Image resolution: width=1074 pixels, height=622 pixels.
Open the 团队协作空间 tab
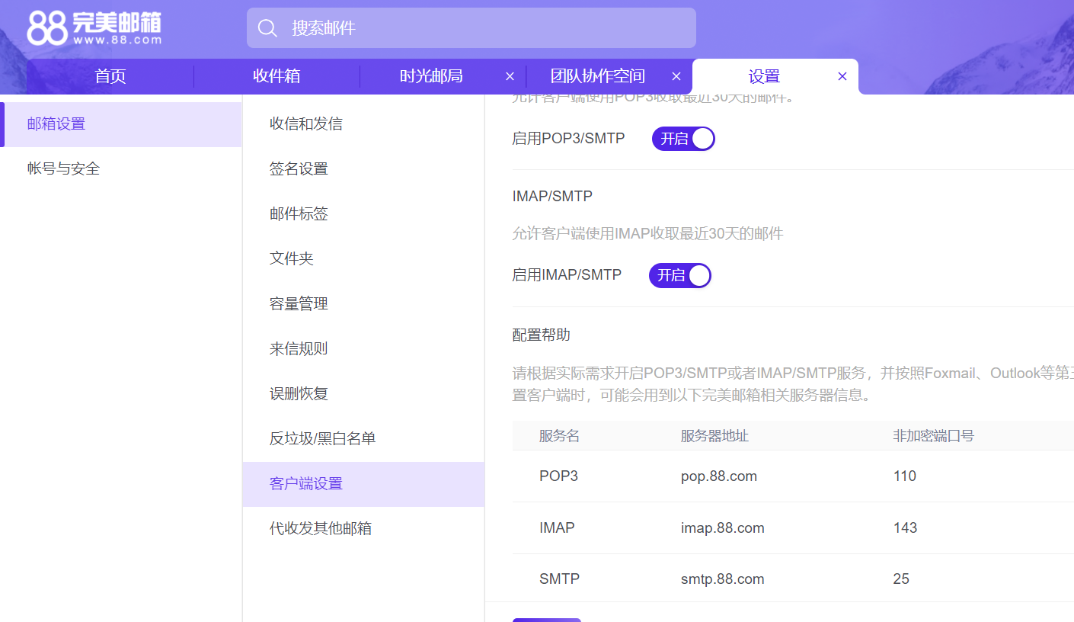tap(598, 76)
